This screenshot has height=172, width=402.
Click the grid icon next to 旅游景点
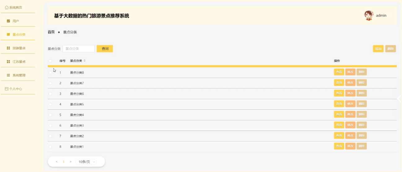8,48
